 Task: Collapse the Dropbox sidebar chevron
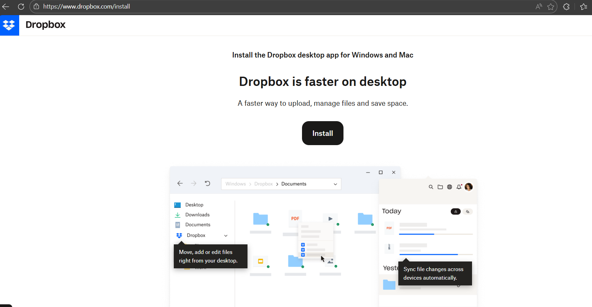[x=226, y=235]
